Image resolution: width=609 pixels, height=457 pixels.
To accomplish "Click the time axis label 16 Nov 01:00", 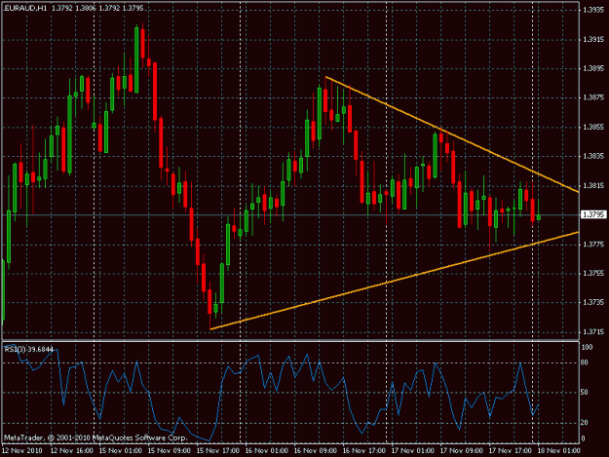I will [266, 451].
